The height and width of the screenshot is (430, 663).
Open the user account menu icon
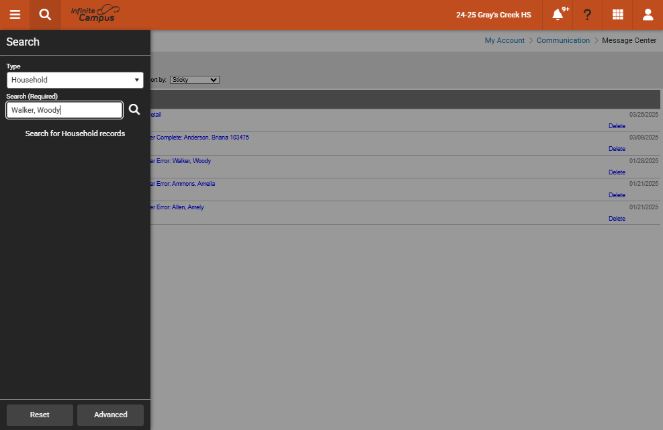point(648,15)
